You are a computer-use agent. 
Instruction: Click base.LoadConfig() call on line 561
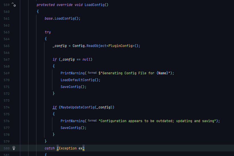(63, 19)
